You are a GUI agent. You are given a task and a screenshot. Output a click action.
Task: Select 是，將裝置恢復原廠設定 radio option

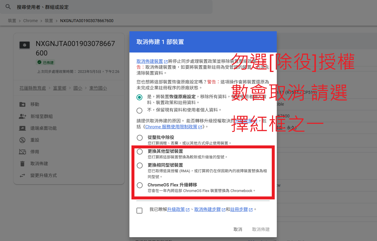[139, 97]
